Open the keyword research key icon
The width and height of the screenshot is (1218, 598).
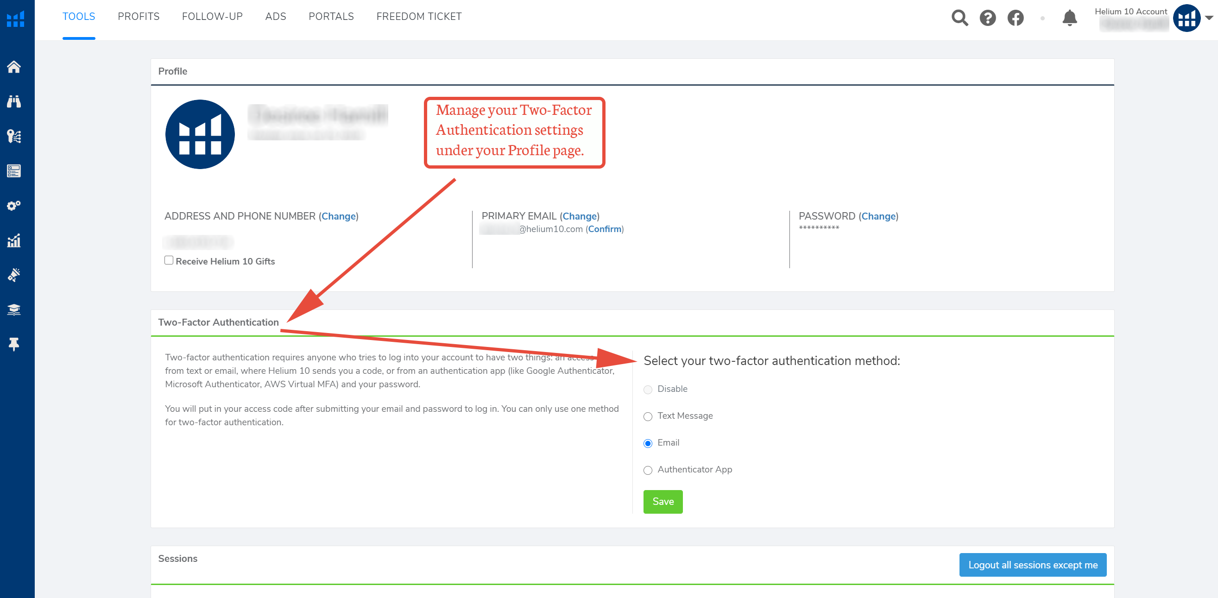click(14, 136)
